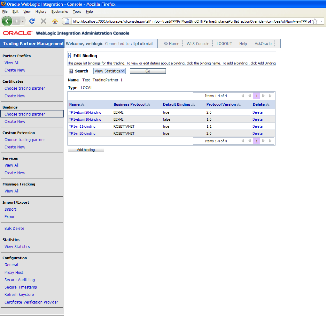Go to the Firefox home page icon
The height and width of the screenshot is (316, 326).
click(55, 21)
